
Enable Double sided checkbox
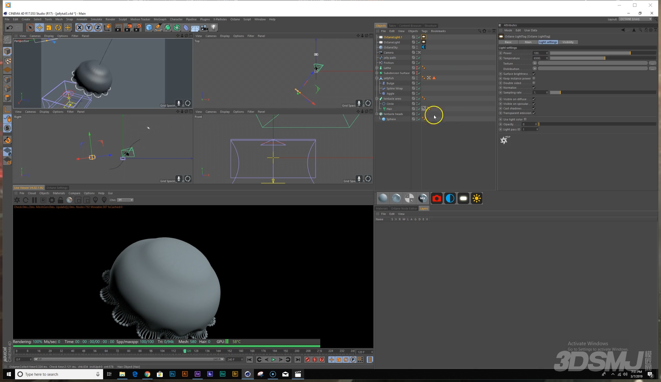[534, 83]
